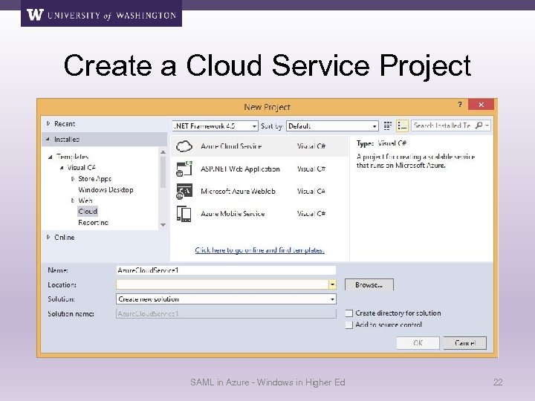The height and width of the screenshot is (401, 535).
Task: Click the Cancel button
Action: click(x=465, y=342)
